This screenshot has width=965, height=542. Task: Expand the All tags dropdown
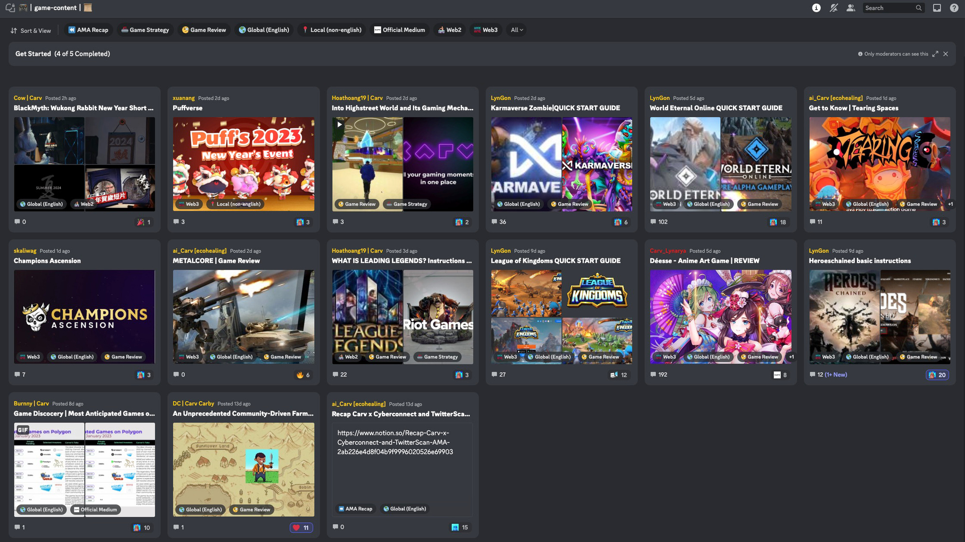[x=517, y=30]
